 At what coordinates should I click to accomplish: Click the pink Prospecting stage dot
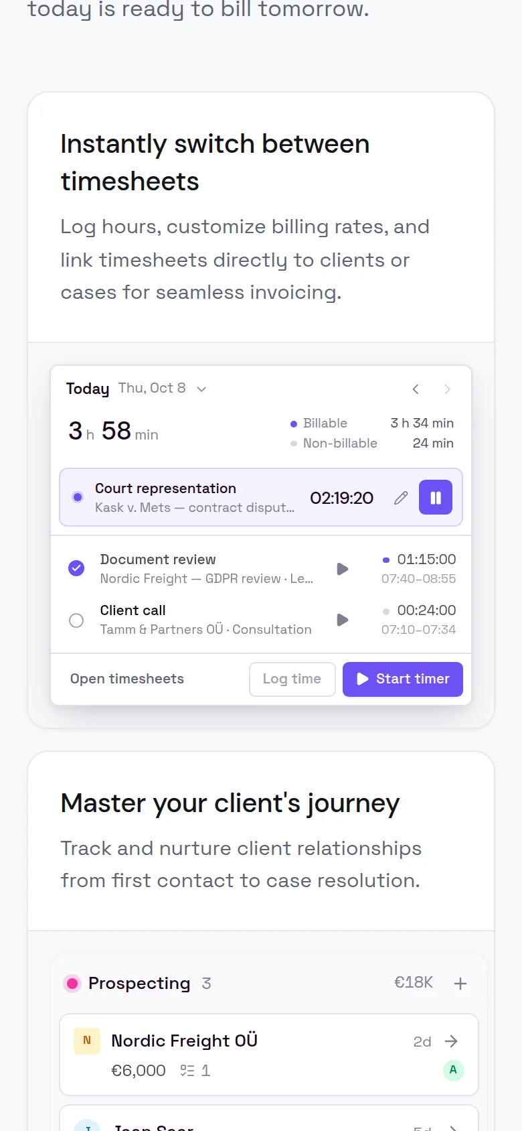pos(72,983)
